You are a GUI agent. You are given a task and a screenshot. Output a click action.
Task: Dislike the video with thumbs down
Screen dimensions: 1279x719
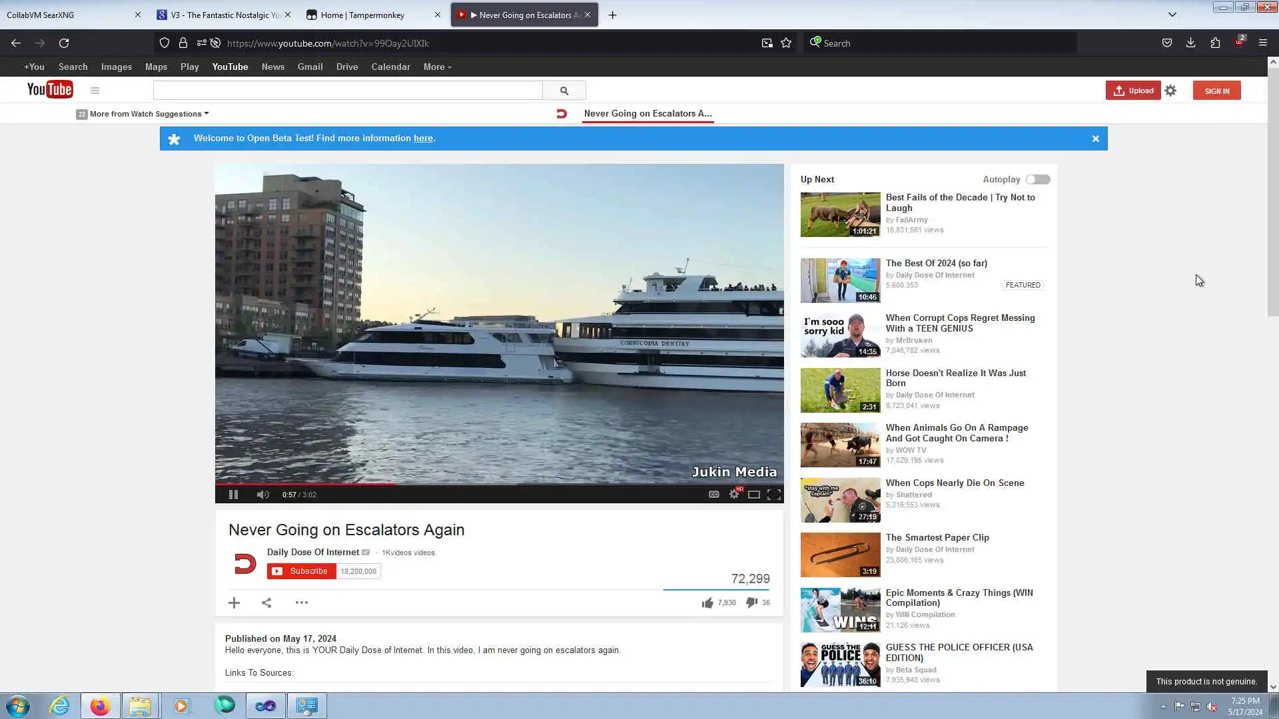pos(751,602)
